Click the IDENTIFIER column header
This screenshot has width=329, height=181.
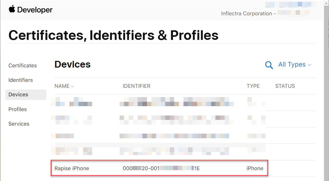point(136,86)
